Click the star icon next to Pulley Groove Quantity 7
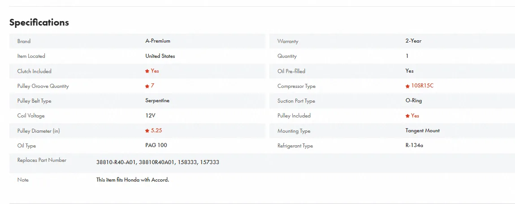 click(147, 86)
